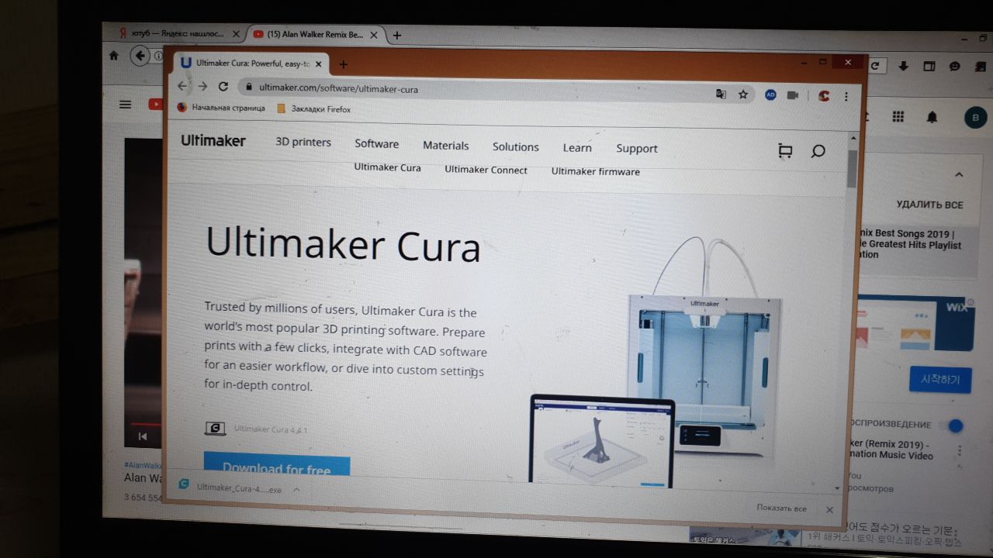Image resolution: width=993 pixels, height=558 pixels.
Task: Click the Firefox back button
Action: [x=140, y=55]
